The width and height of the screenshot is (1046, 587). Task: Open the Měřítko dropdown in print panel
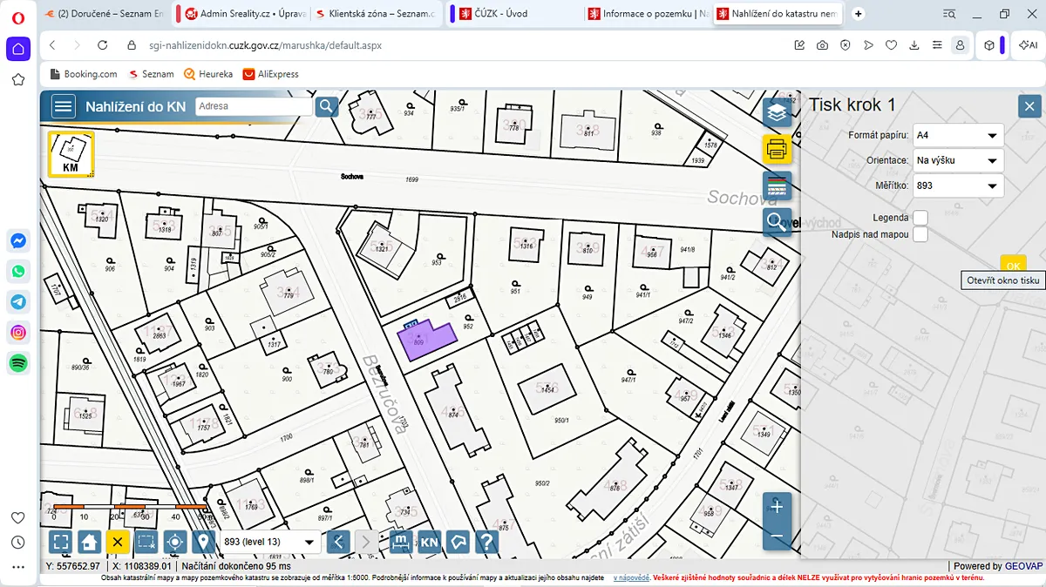point(958,186)
